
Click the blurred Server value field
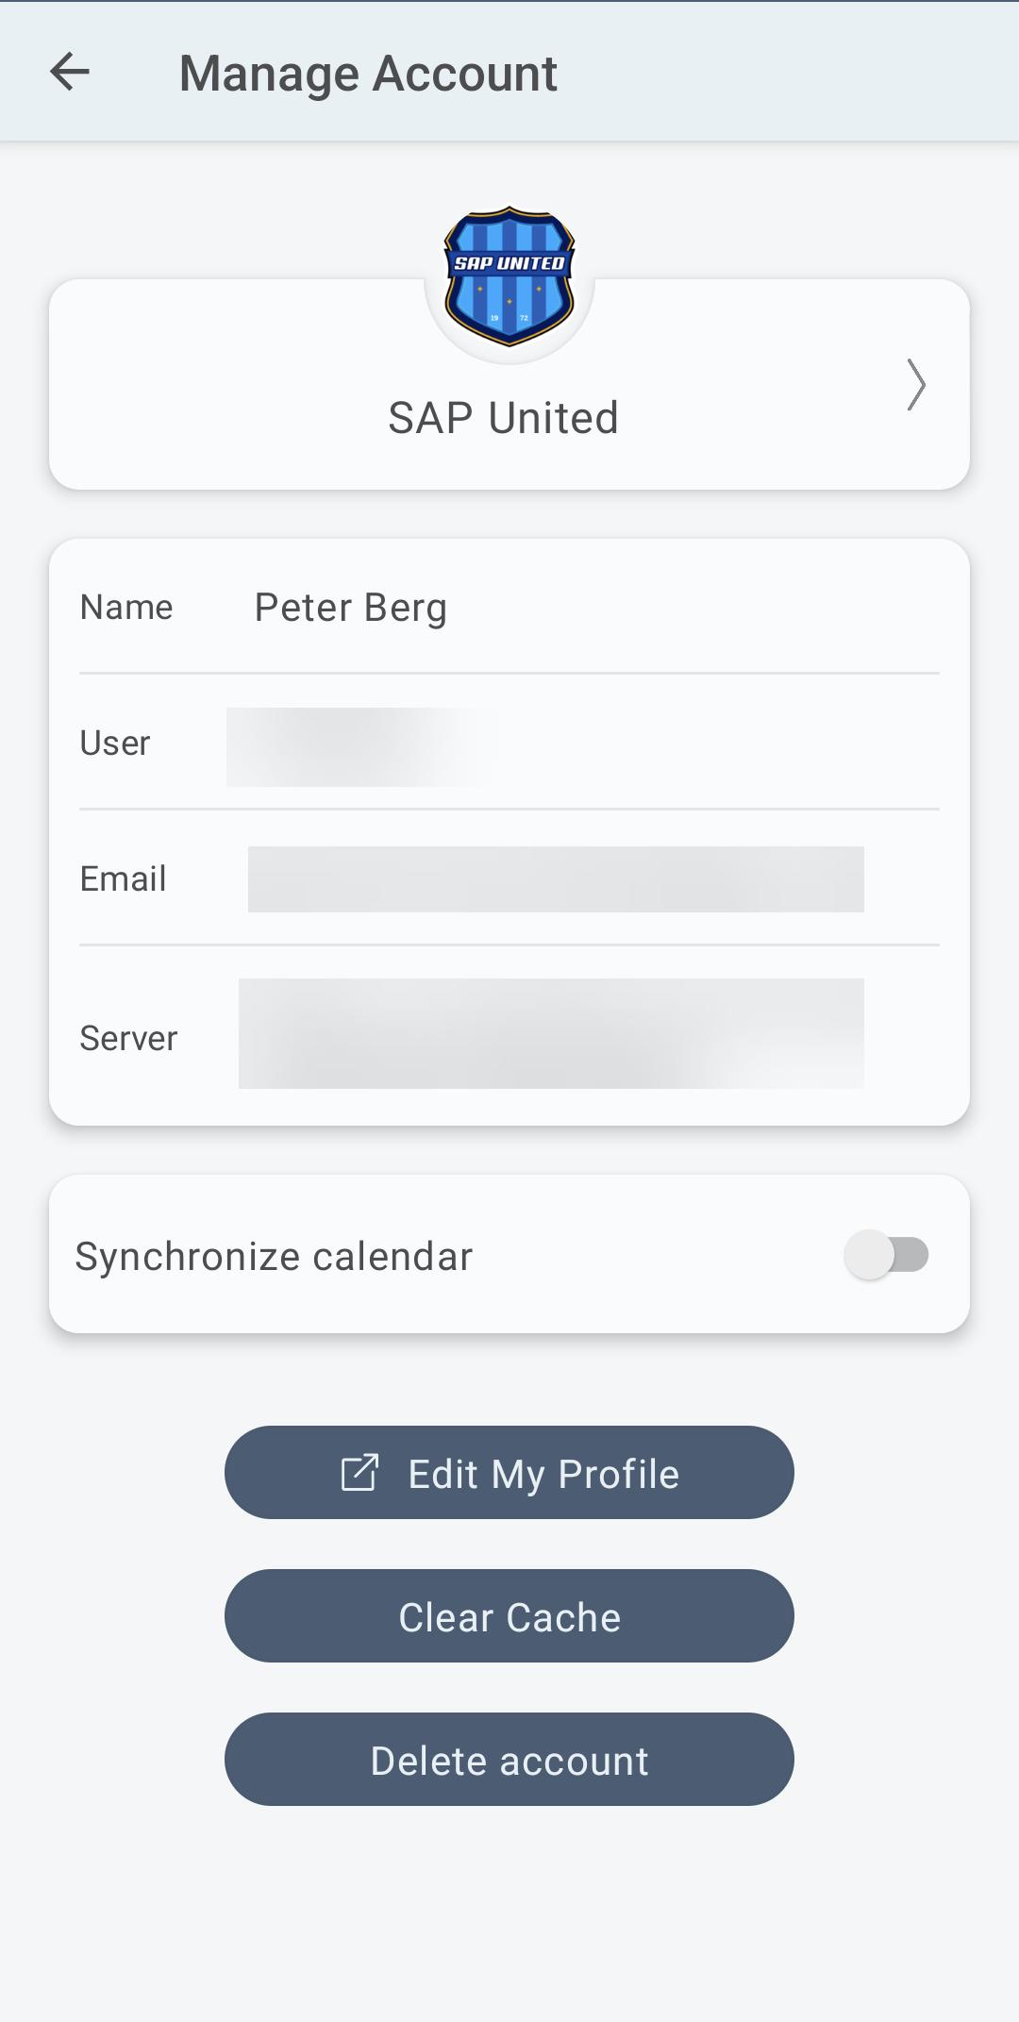click(x=551, y=1033)
